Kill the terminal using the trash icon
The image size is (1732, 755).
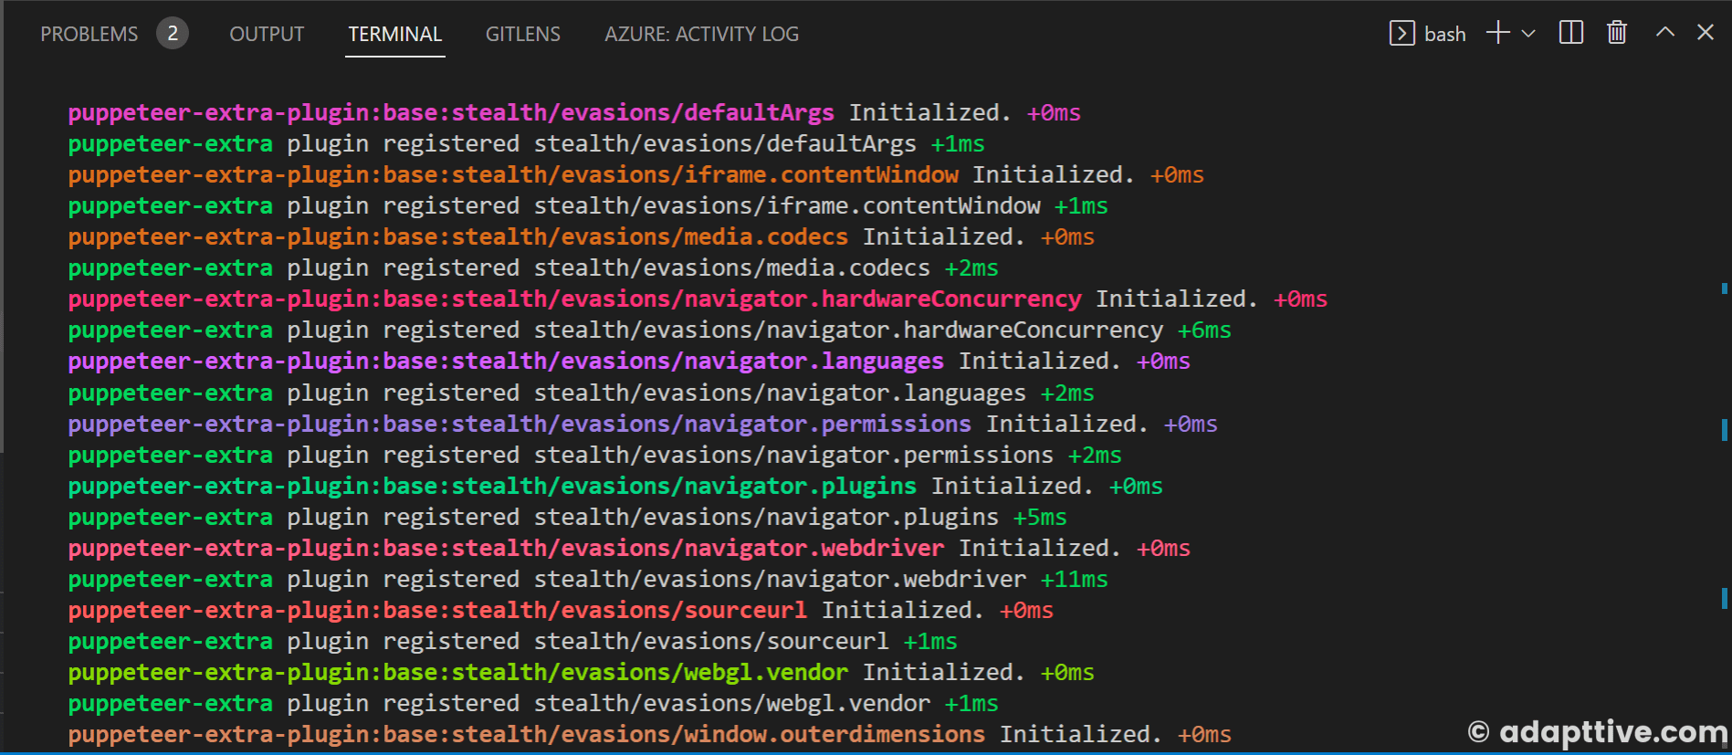pos(1617,34)
